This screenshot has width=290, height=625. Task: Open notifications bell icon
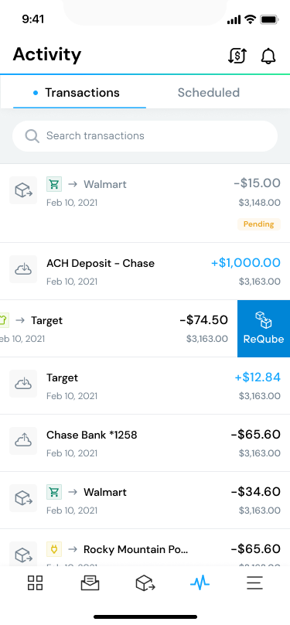coord(268,56)
